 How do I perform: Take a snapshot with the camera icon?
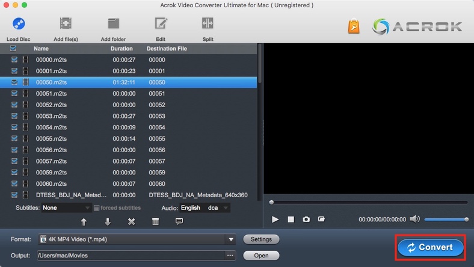coord(306,219)
